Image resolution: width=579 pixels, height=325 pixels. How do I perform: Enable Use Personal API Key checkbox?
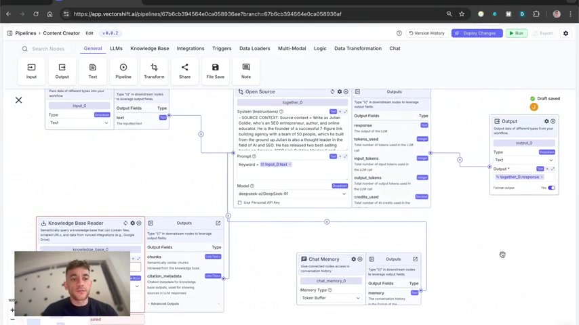[x=239, y=202]
